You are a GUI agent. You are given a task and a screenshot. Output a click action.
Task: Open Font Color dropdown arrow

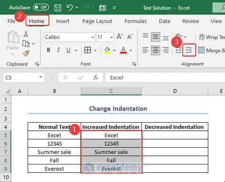pyautogui.click(x=131, y=50)
